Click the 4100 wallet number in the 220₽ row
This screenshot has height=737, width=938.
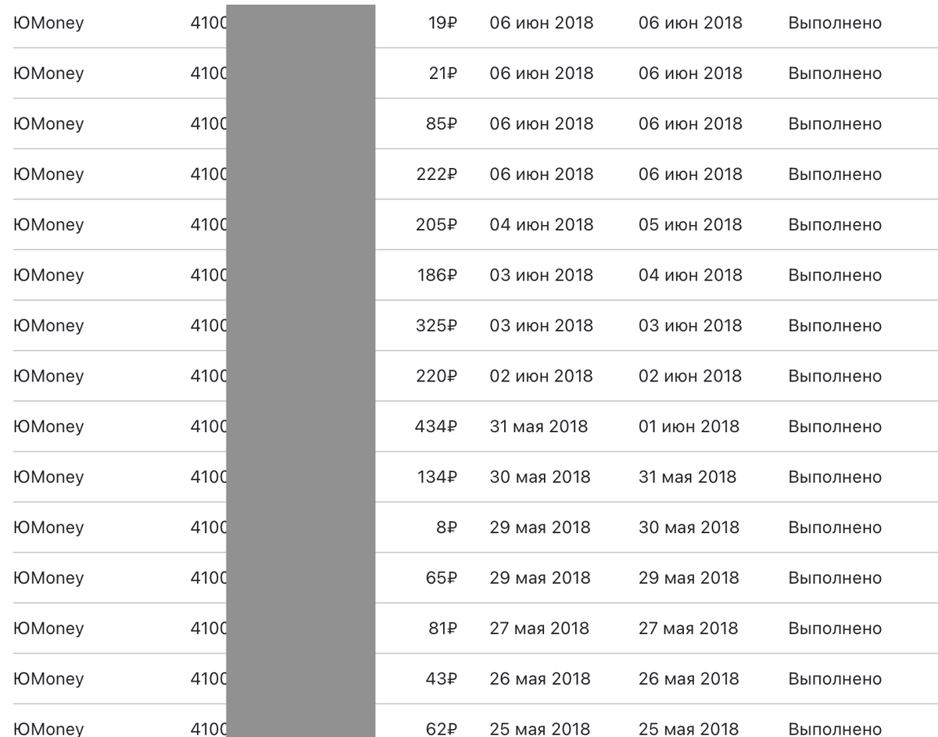point(209,377)
